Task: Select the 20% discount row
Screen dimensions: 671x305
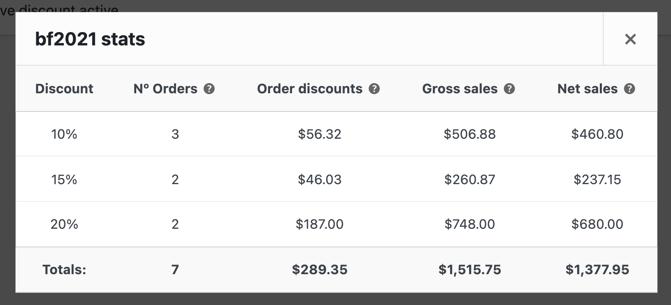Action: pos(63,224)
